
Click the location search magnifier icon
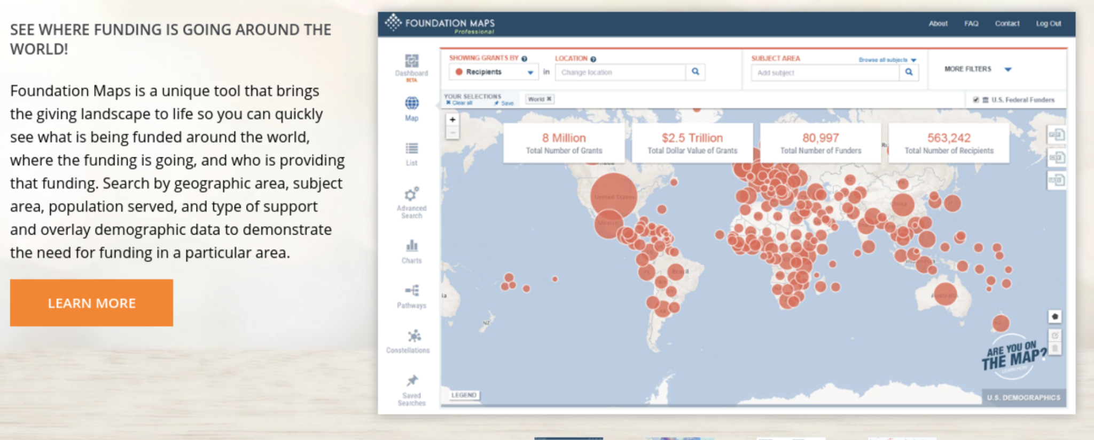696,72
